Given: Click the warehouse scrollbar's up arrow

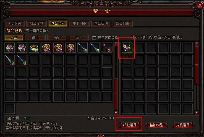Looking at the screenshot, I should coord(116,44).
